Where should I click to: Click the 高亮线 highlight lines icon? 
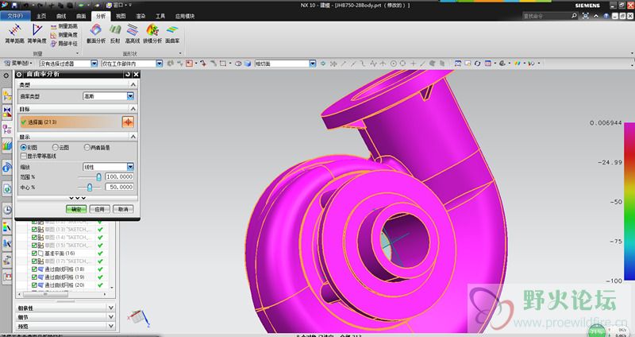point(133,31)
